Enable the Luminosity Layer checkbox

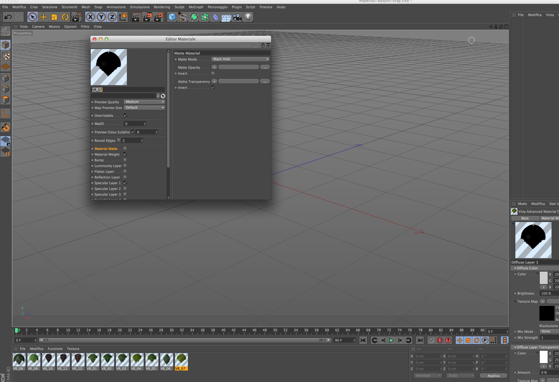pos(125,166)
